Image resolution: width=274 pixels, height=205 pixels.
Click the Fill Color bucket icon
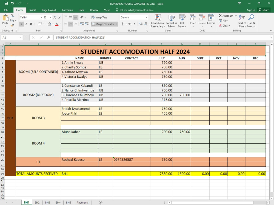click(x=49, y=24)
